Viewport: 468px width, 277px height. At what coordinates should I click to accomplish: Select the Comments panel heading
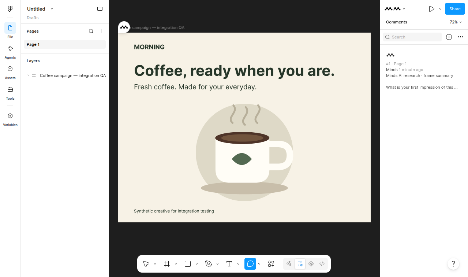(x=396, y=22)
